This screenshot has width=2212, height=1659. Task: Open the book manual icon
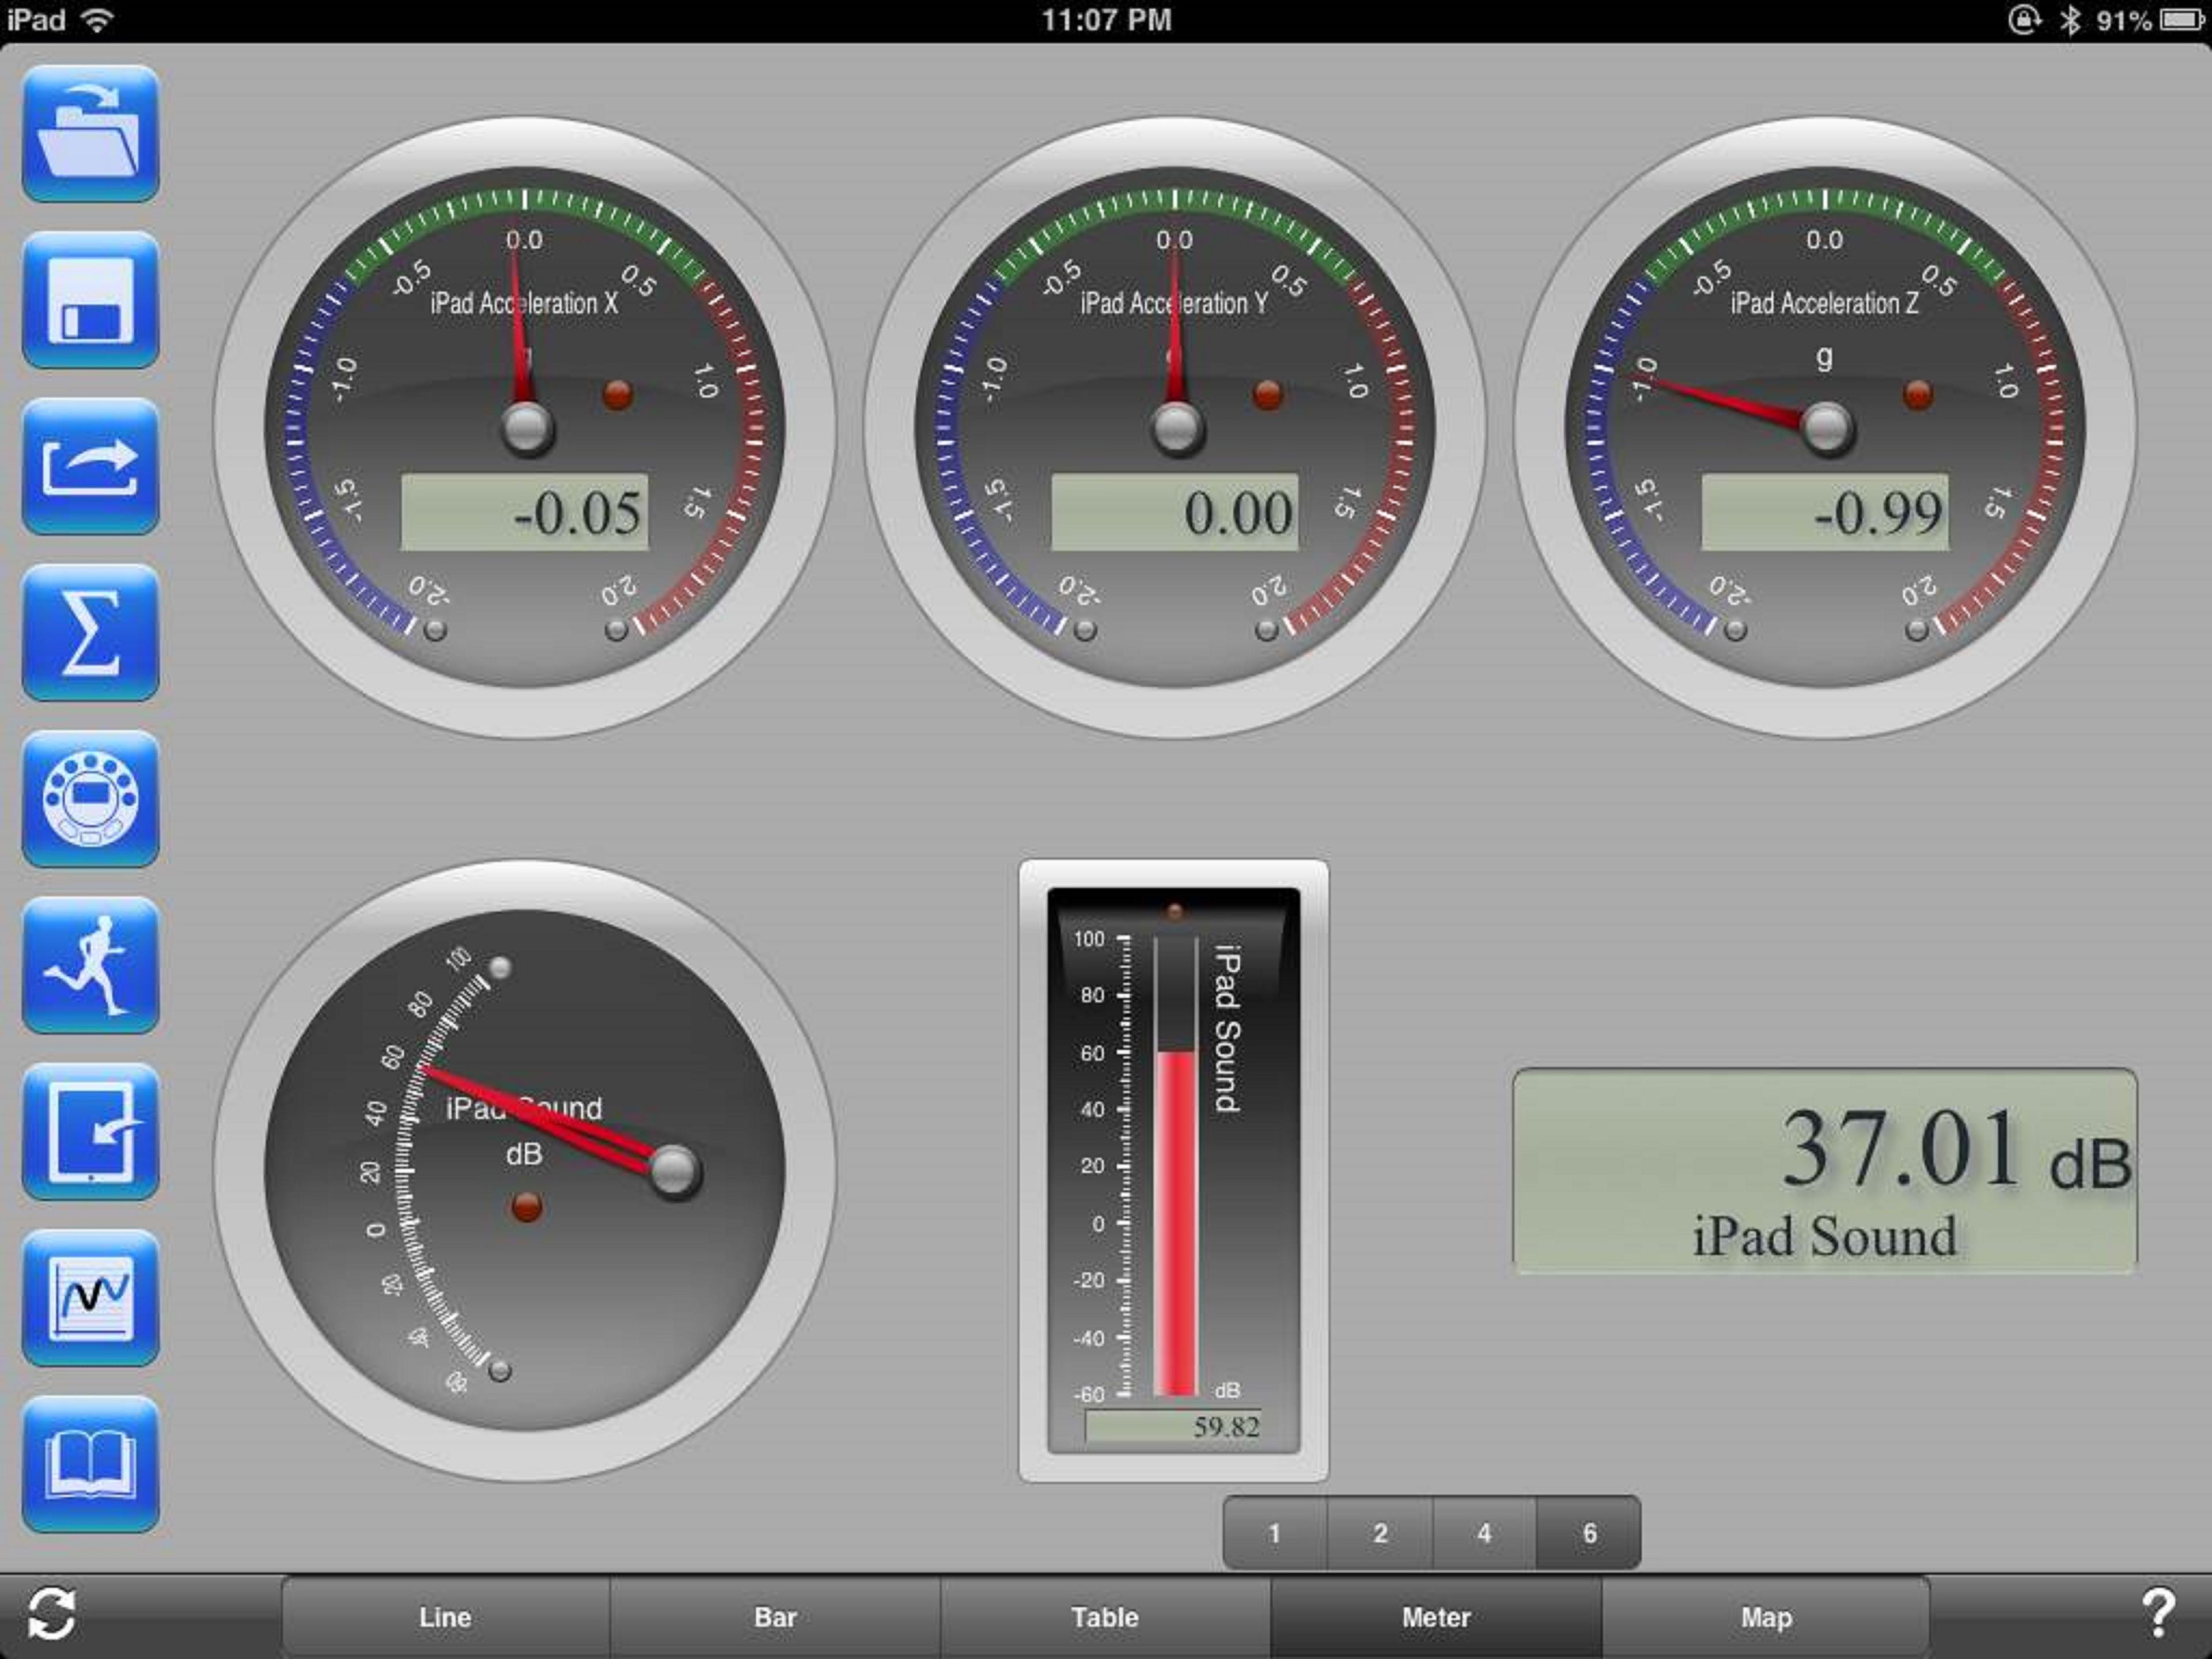pyautogui.click(x=90, y=1463)
